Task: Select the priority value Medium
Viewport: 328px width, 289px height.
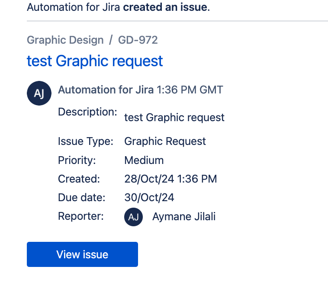Action: 144,161
